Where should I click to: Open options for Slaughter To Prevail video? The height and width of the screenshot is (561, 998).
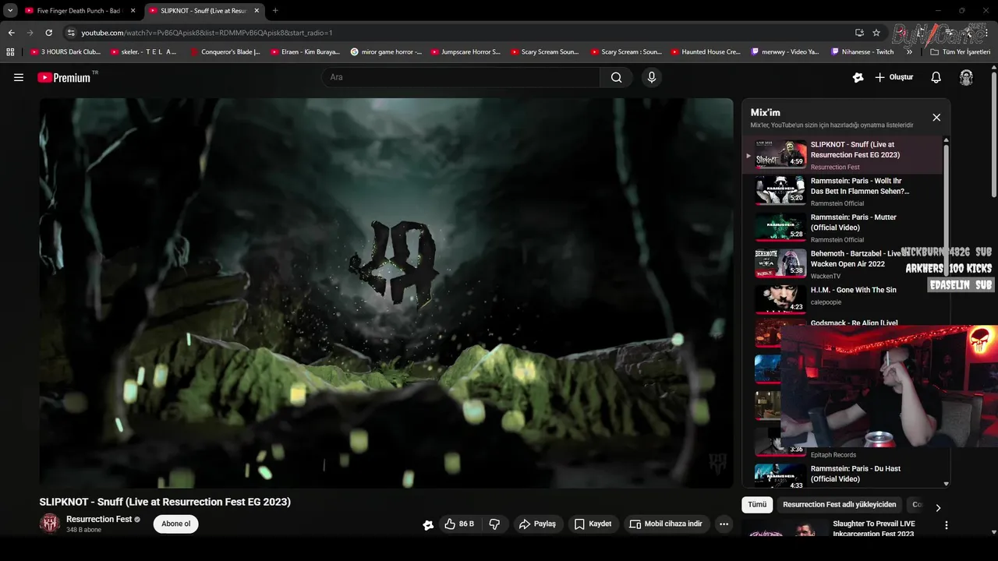[x=946, y=525]
